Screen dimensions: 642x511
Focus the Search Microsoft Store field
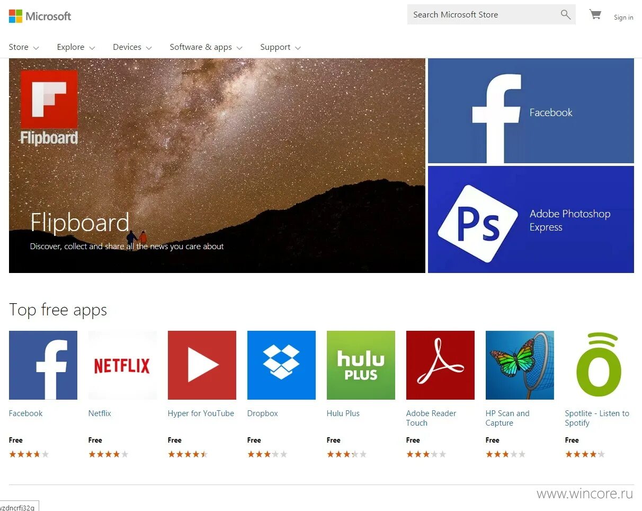(491, 14)
